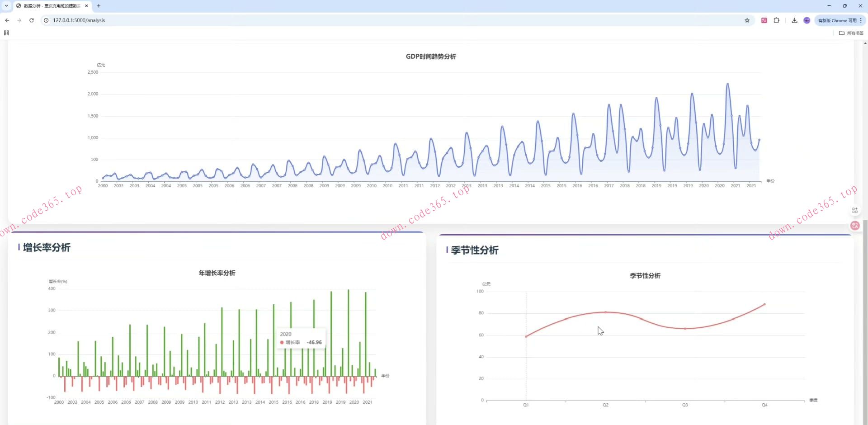Image resolution: width=868 pixels, height=425 pixels.
Task: Expand the tab search dropdown arrow
Action: tap(6, 6)
